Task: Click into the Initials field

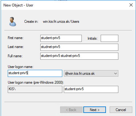Action: click(x=109, y=38)
